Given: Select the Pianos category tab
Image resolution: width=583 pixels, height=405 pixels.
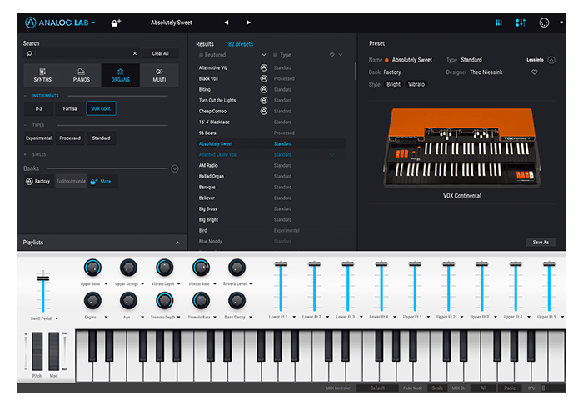Looking at the screenshot, I should (82, 75).
